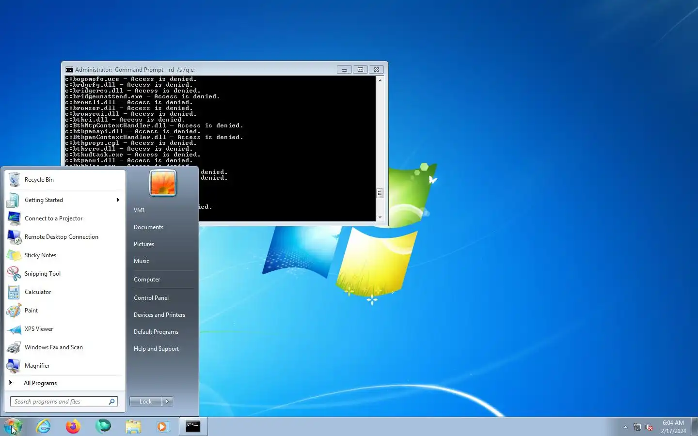The image size is (698, 436).
Task: Switch to Command Prompt taskbar button
Action: (193, 426)
